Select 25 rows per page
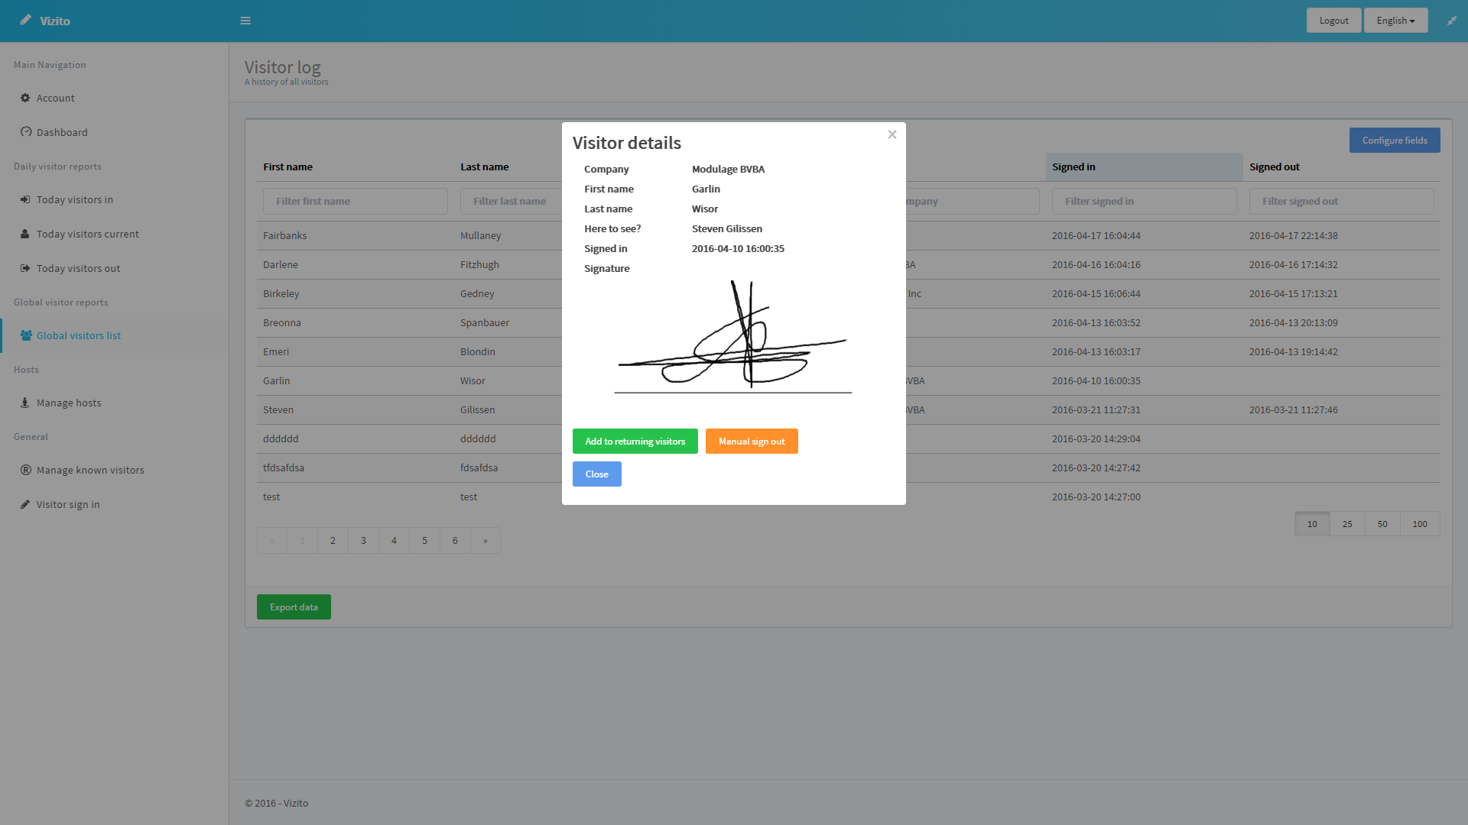This screenshot has width=1468, height=825. pyautogui.click(x=1347, y=524)
